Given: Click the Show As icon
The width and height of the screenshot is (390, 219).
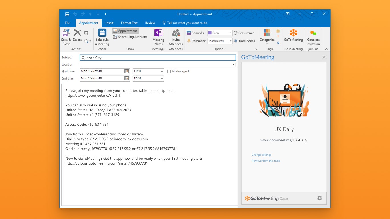Looking at the screenshot, I should [189, 33].
